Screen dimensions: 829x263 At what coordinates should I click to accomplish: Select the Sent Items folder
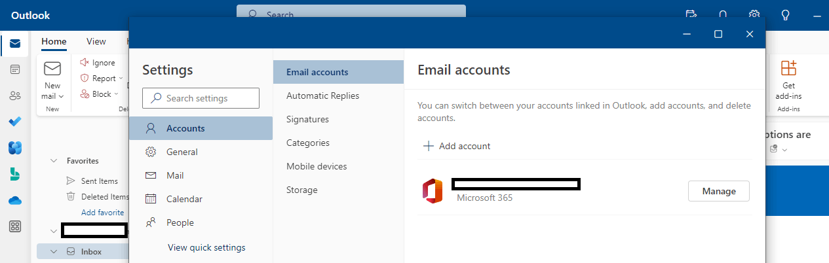click(x=100, y=181)
